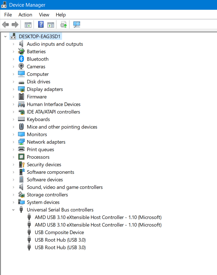Screen dimensions: 217x275
Task: Expand the Monitors category
Action: [13, 134]
